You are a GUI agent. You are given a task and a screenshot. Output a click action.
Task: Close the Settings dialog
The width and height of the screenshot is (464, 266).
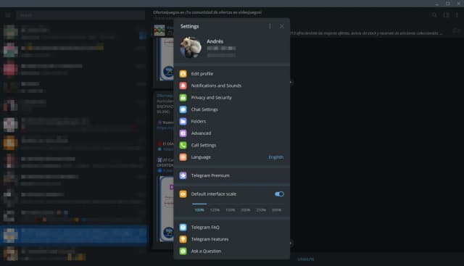[282, 26]
